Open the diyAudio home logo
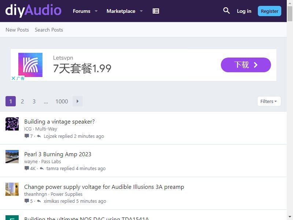 pos(33,11)
